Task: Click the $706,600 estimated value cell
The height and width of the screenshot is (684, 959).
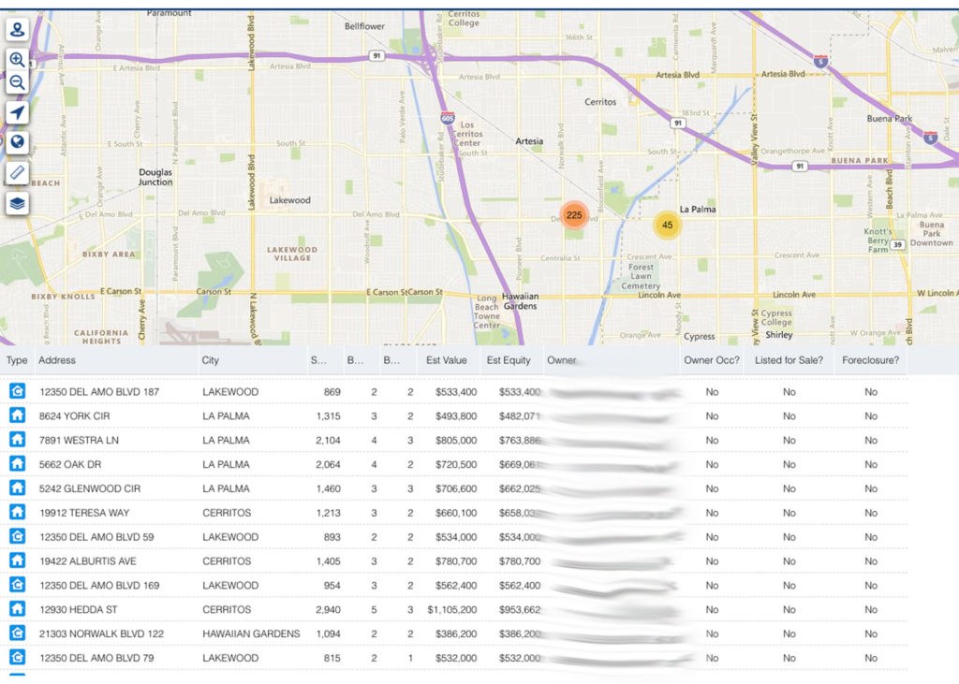Action: (456, 488)
